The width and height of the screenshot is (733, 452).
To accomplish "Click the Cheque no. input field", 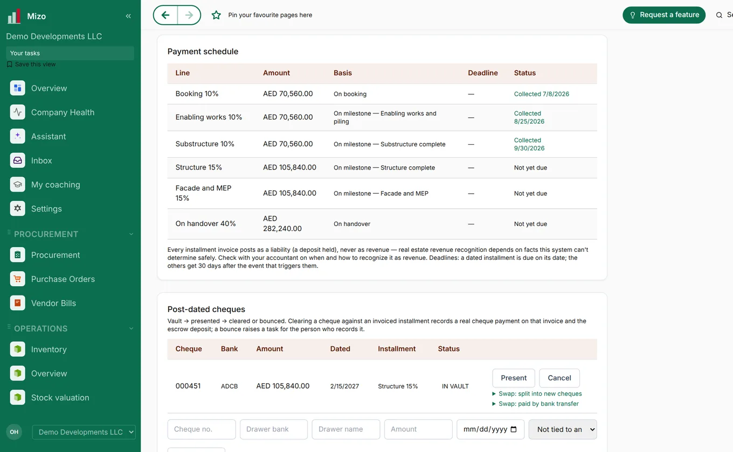I will [x=202, y=429].
